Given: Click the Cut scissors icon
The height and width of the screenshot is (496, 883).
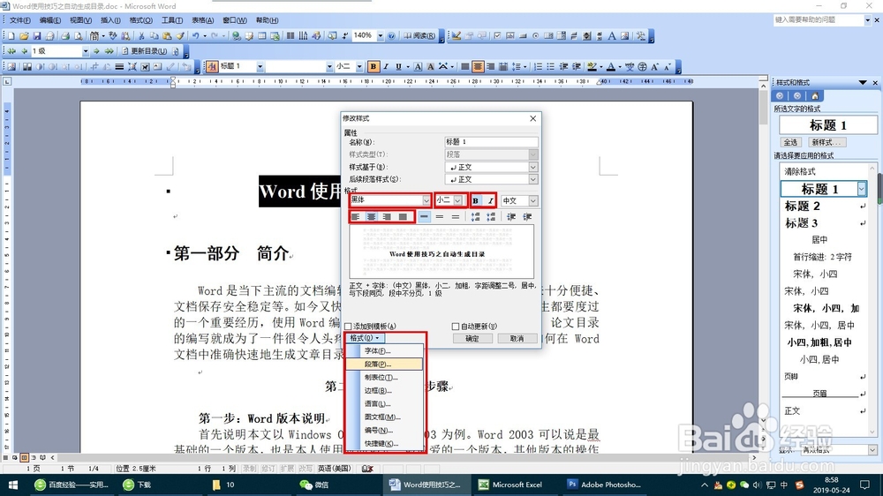Looking at the screenshot, I should [x=141, y=36].
